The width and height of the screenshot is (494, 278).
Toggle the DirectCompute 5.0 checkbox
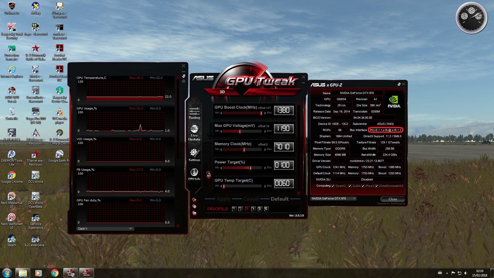[376, 186]
